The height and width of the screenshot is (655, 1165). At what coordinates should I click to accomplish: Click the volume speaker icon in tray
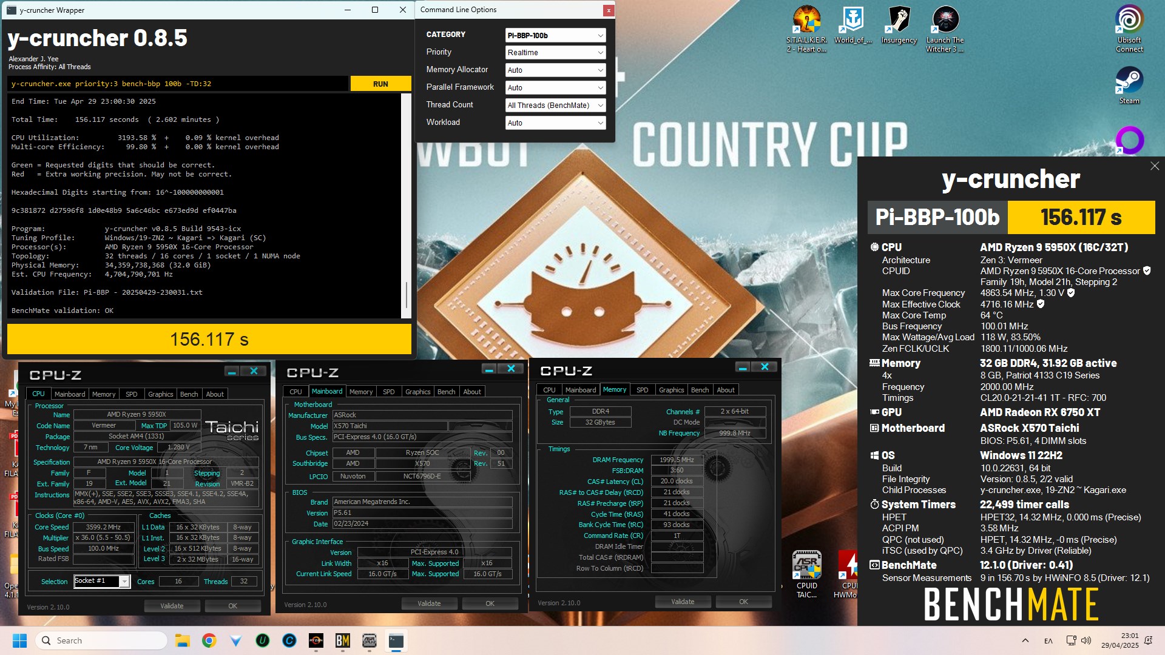pyautogui.click(x=1086, y=640)
